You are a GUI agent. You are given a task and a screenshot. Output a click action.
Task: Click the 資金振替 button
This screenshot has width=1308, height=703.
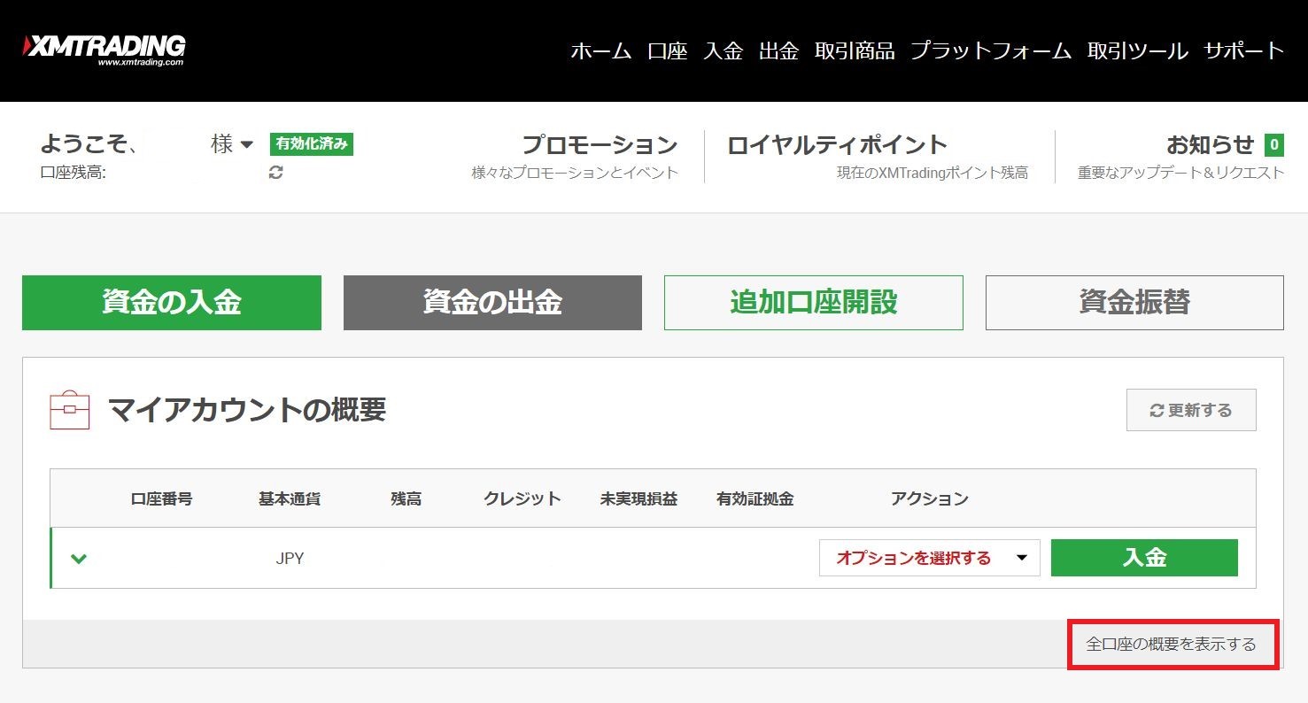coord(1134,303)
